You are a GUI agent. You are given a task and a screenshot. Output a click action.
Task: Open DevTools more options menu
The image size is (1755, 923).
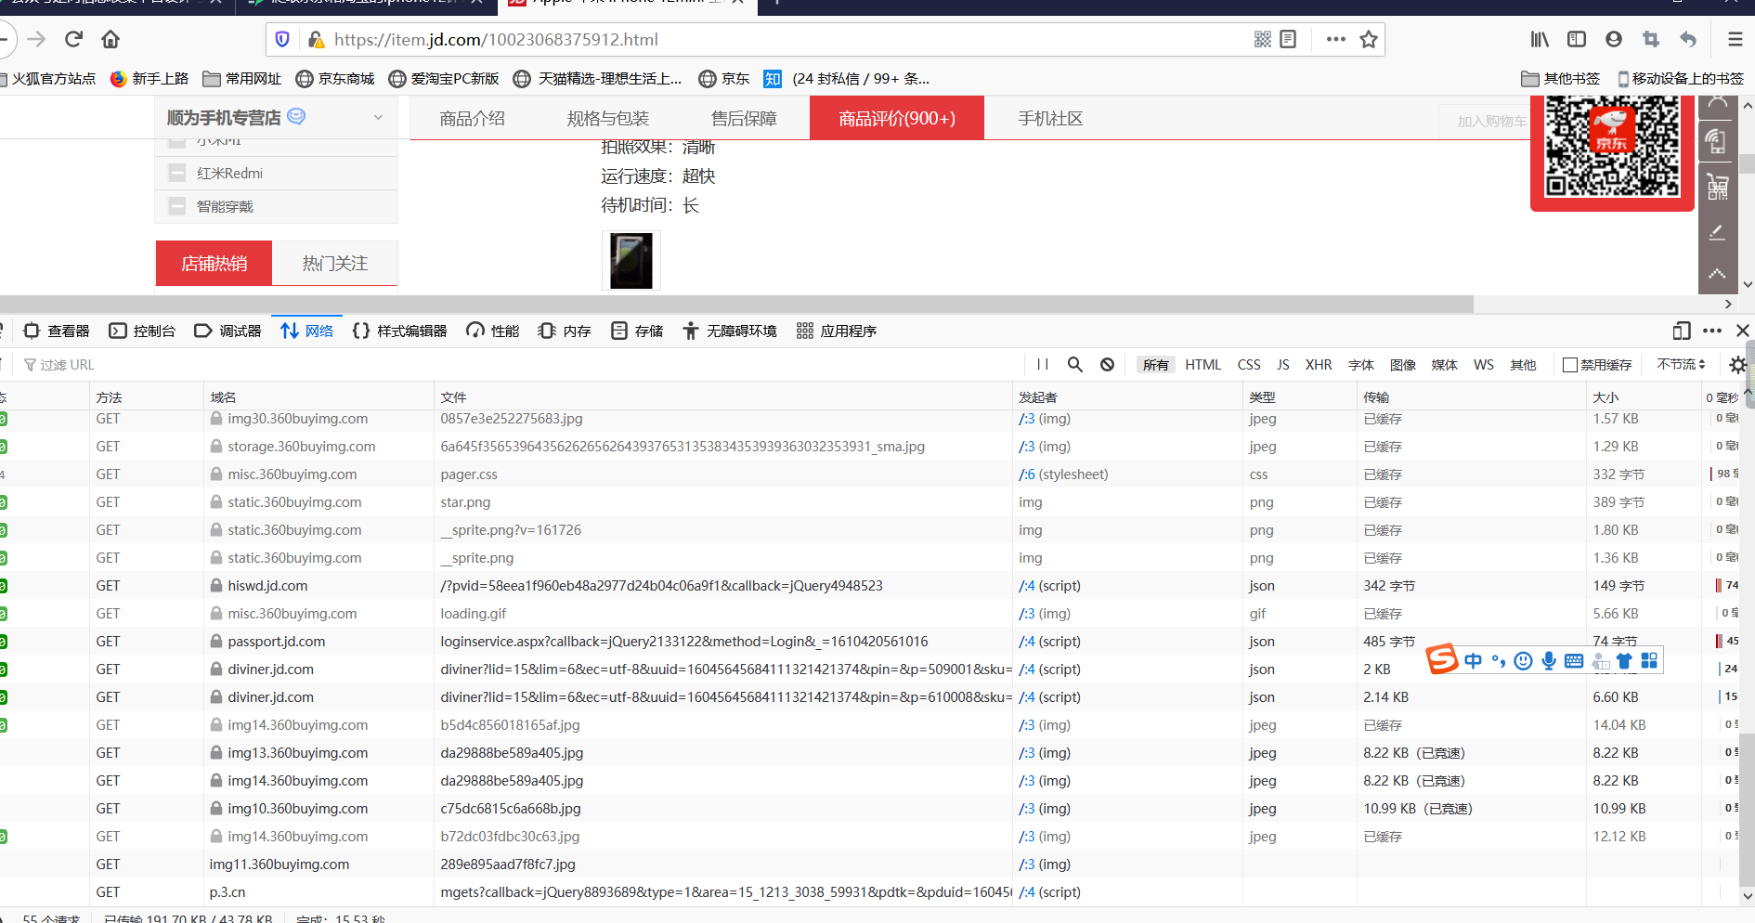click(x=1712, y=331)
